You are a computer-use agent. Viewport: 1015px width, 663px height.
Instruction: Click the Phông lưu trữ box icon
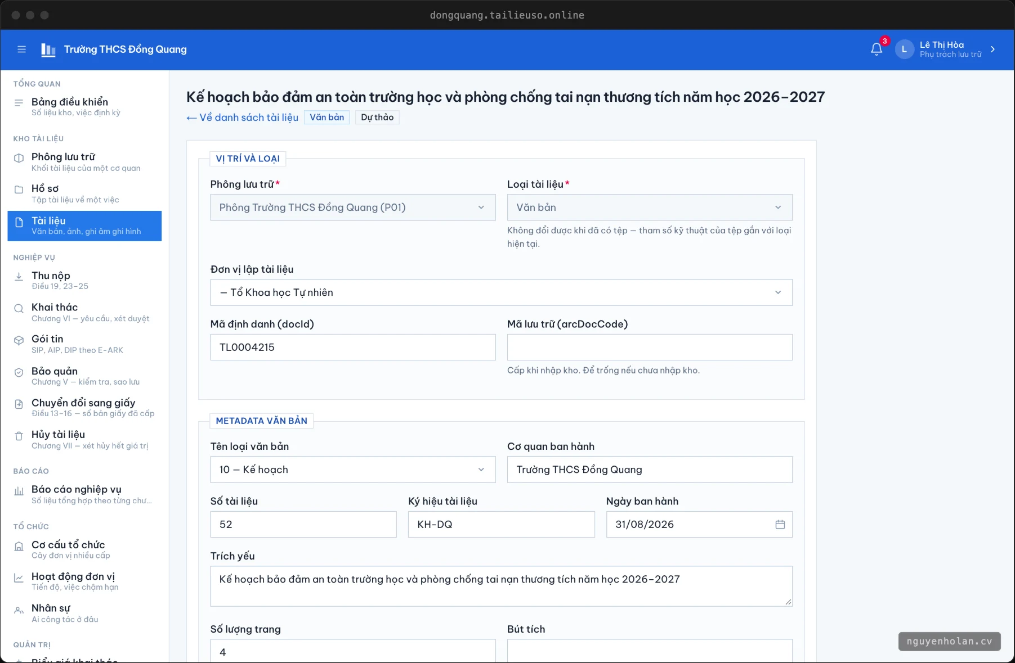tap(19, 158)
